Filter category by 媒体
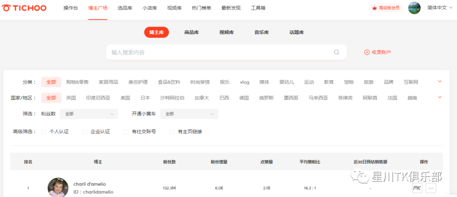The height and width of the screenshot is (197, 457). click(264, 82)
